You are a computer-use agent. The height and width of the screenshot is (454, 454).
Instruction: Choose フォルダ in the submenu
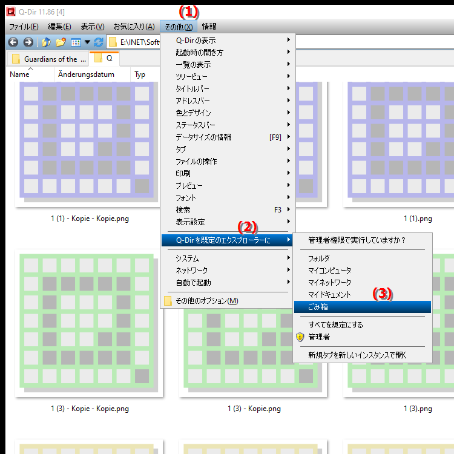(x=363, y=258)
